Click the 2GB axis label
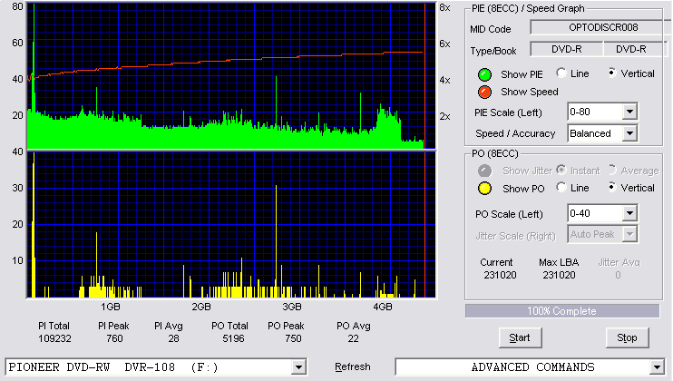 [x=200, y=307]
